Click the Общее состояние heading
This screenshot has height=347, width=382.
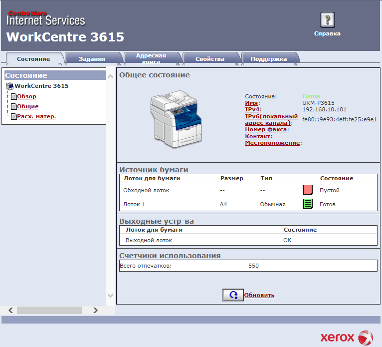point(155,75)
